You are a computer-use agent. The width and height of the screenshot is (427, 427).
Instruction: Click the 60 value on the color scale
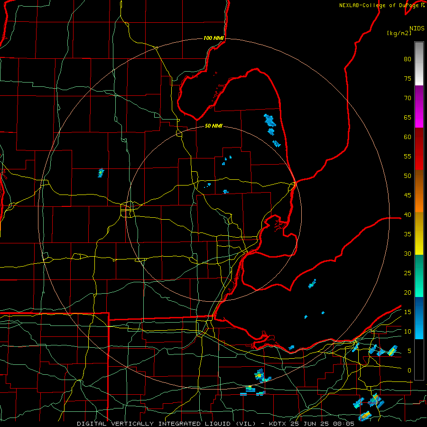click(x=408, y=137)
